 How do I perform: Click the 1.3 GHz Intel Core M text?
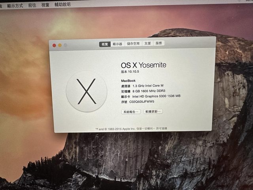(x=148, y=85)
